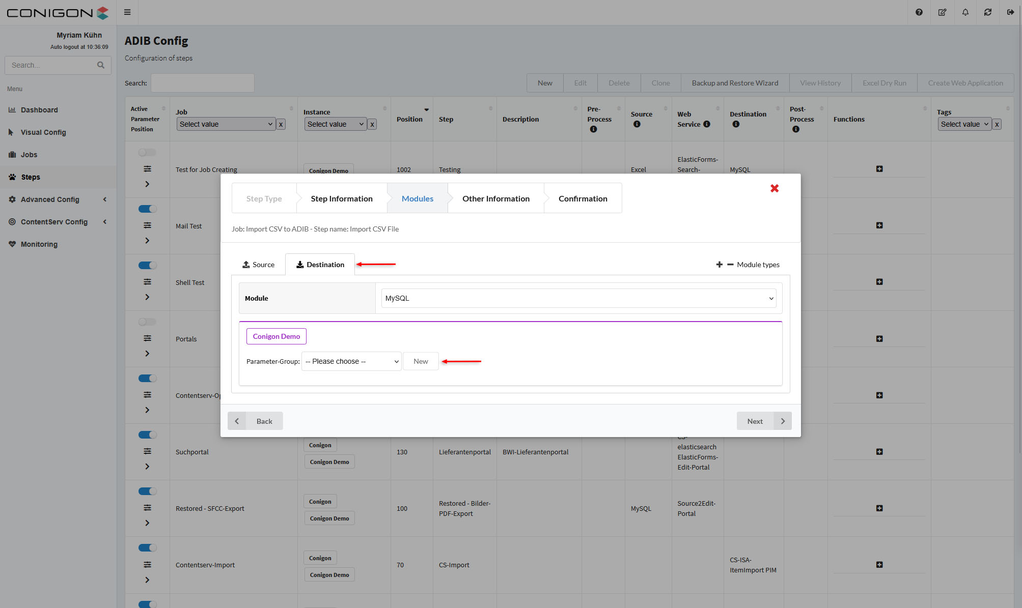Enable the Test for Job Creating toggle
Screen dimensions: 1022x608
147,152
